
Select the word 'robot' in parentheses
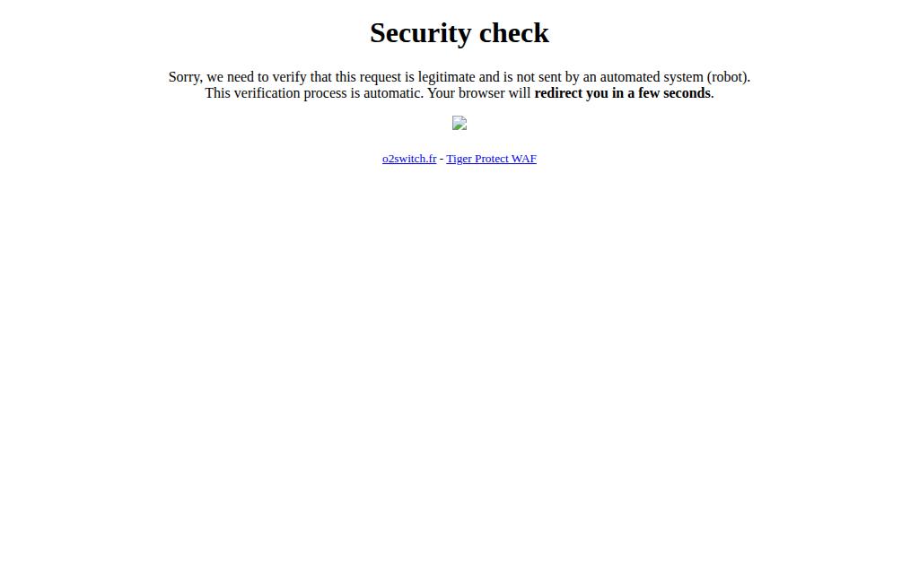pyautogui.click(x=727, y=77)
